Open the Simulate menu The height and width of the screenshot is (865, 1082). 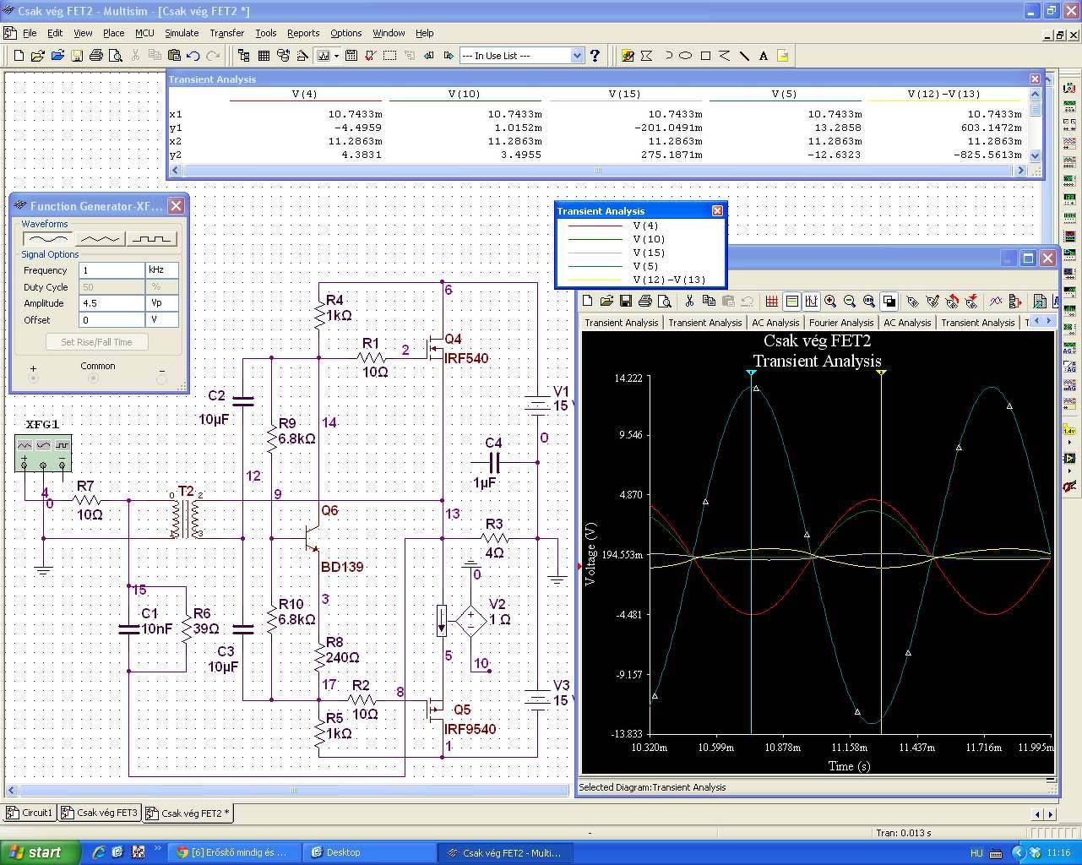click(182, 33)
